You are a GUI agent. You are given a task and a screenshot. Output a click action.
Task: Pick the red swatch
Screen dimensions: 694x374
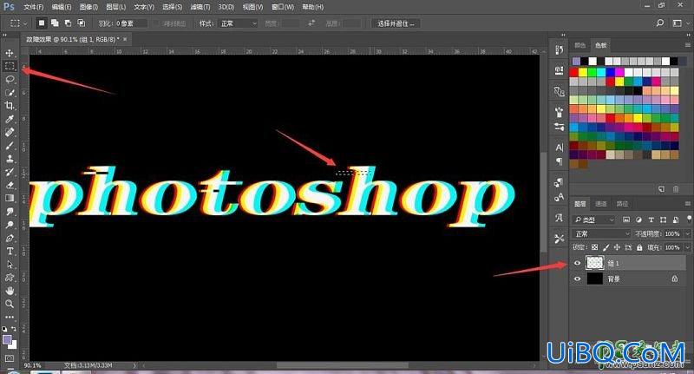[x=574, y=73]
